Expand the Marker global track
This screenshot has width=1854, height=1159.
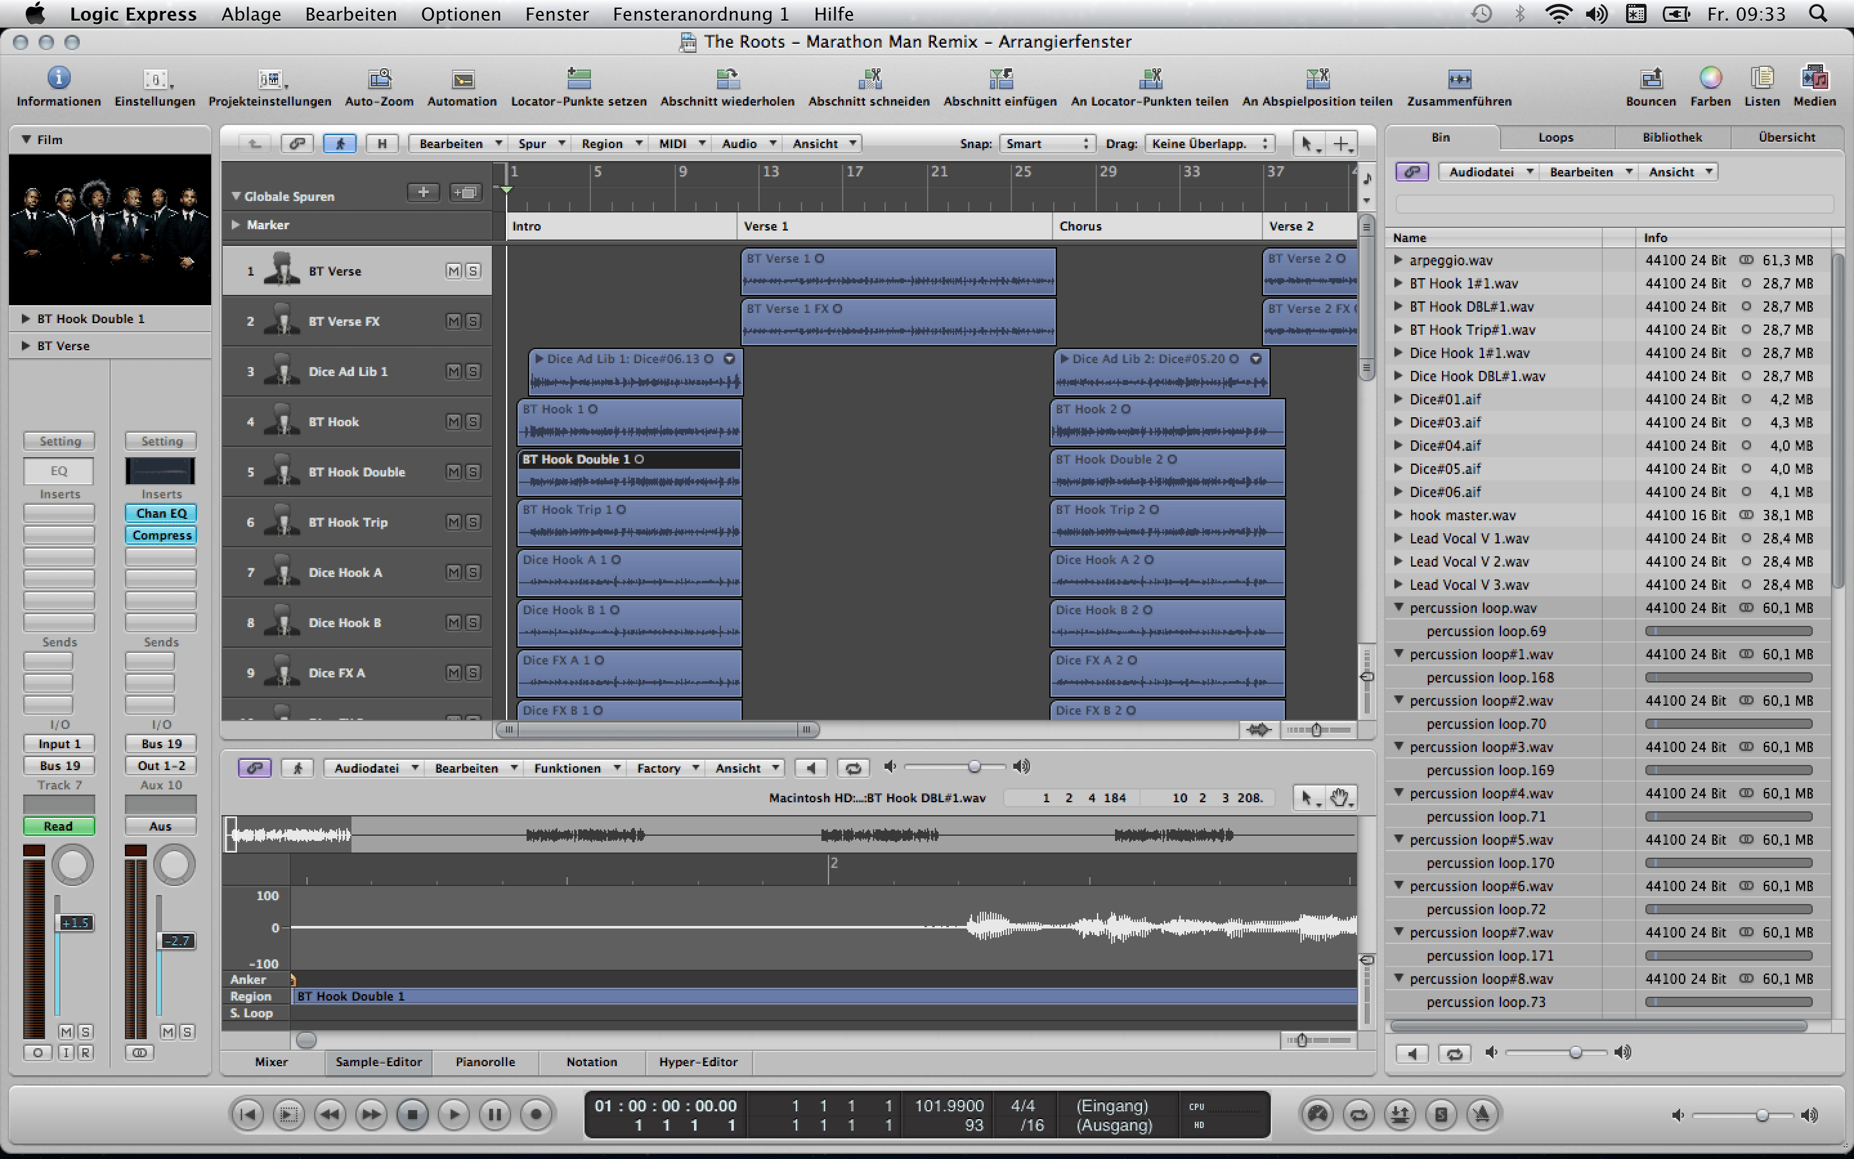(x=236, y=225)
